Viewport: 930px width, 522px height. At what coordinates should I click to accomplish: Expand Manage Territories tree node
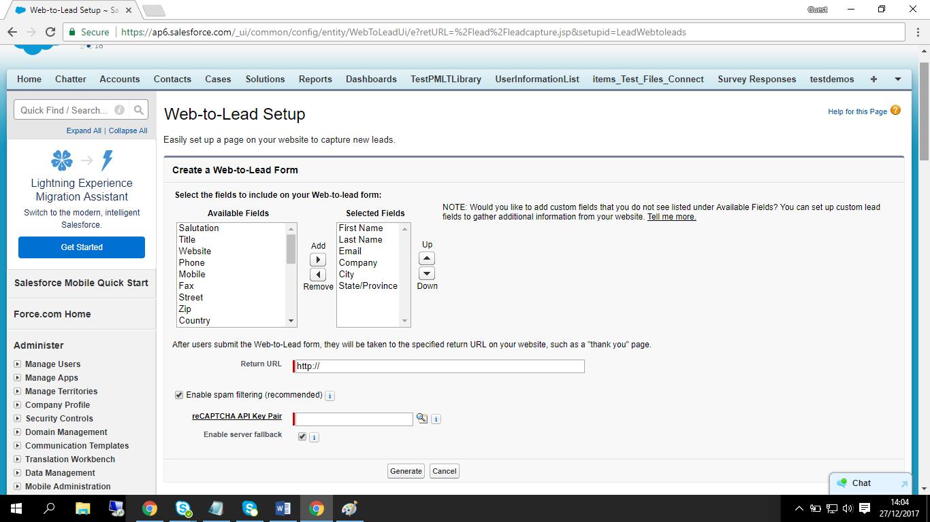click(x=18, y=391)
